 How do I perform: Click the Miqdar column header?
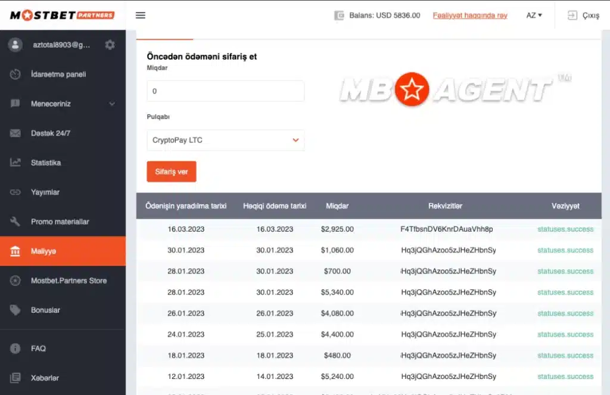coord(337,206)
